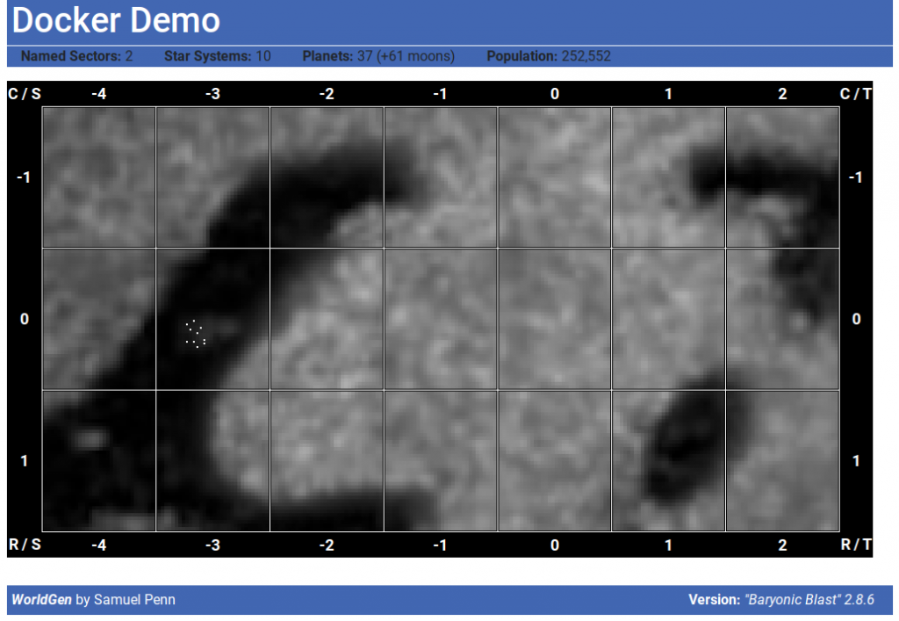899x621 pixels.
Task: Open the sector at column -3, row 0 with star dots
Action: pyautogui.click(x=212, y=319)
